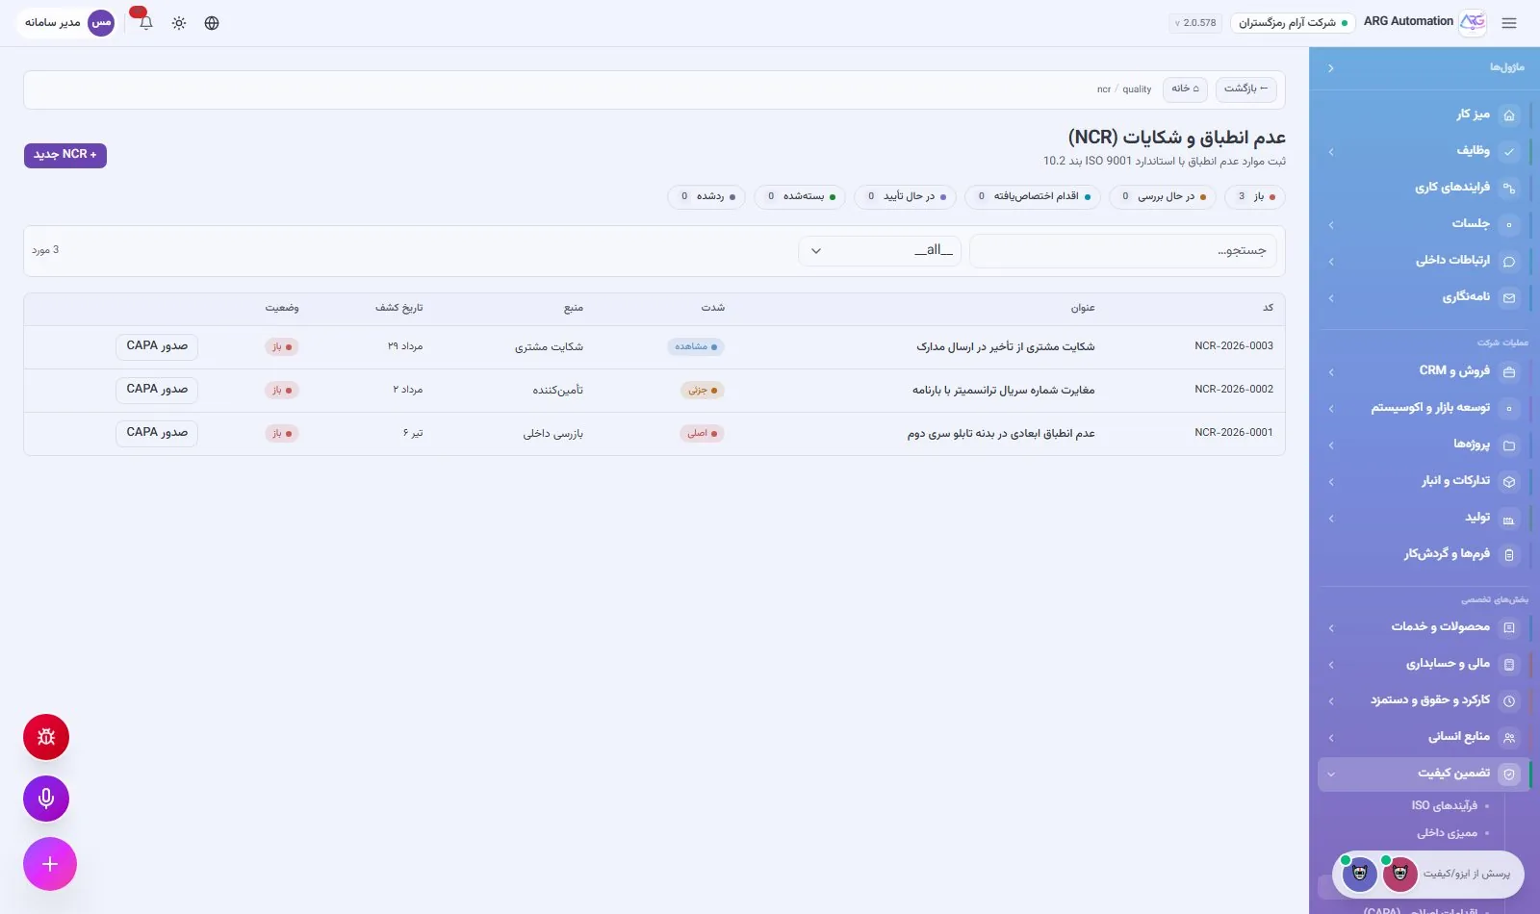Image resolution: width=1540 pixels, height=914 pixels.
Task: Open فرم‌ها و گردش‌کار menu item
Action: pos(1423,554)
